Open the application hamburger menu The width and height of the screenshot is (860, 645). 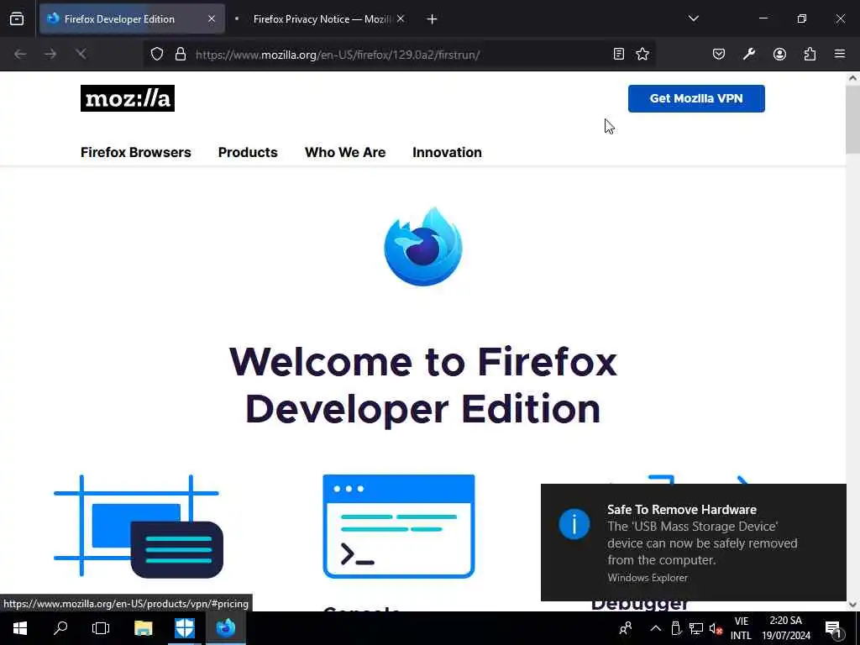840,55
